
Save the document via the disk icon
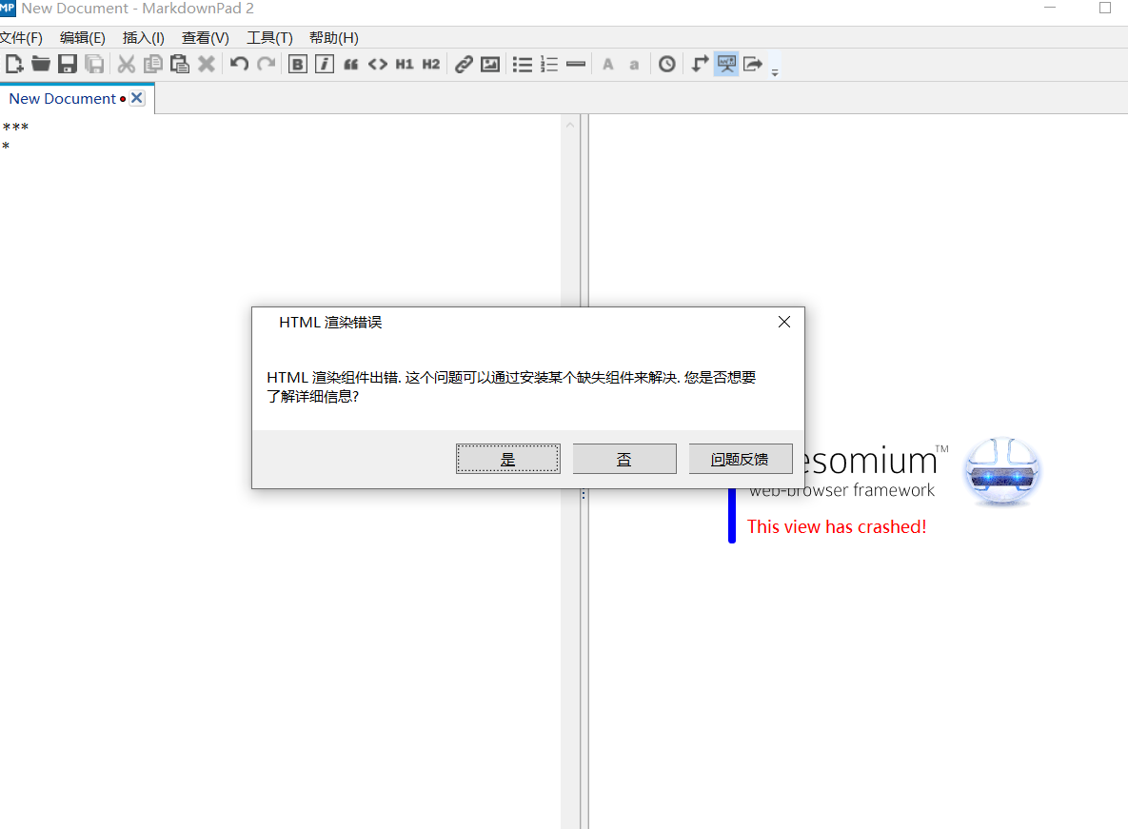pos(67,64)
